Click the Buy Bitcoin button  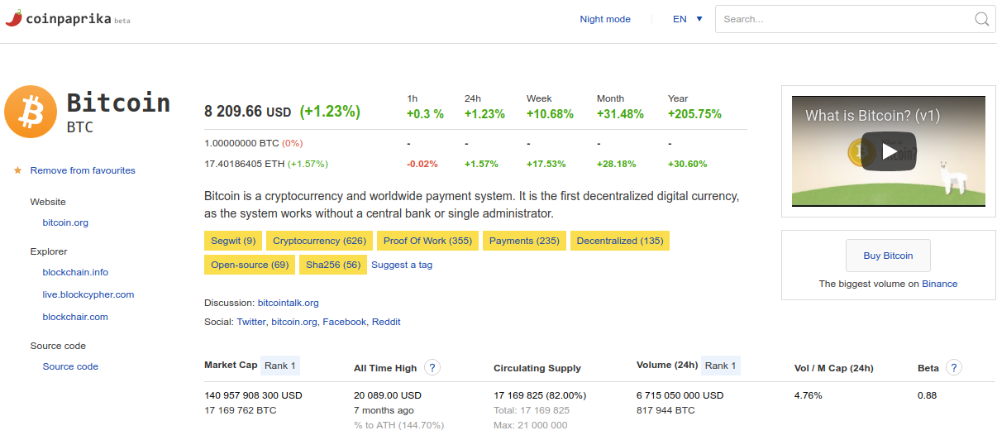pos(888,256)
